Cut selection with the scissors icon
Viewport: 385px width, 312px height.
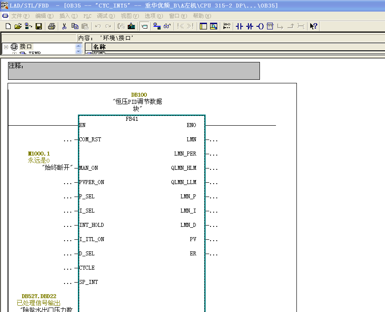65,26
